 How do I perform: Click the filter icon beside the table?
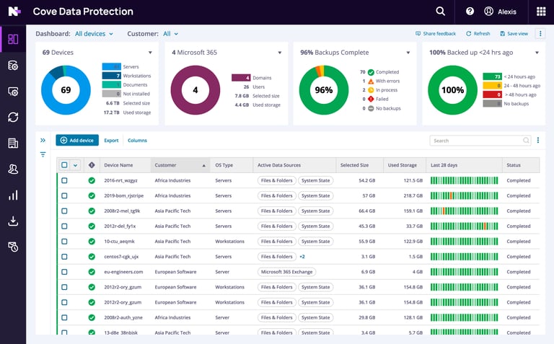[x=43, y=154]
